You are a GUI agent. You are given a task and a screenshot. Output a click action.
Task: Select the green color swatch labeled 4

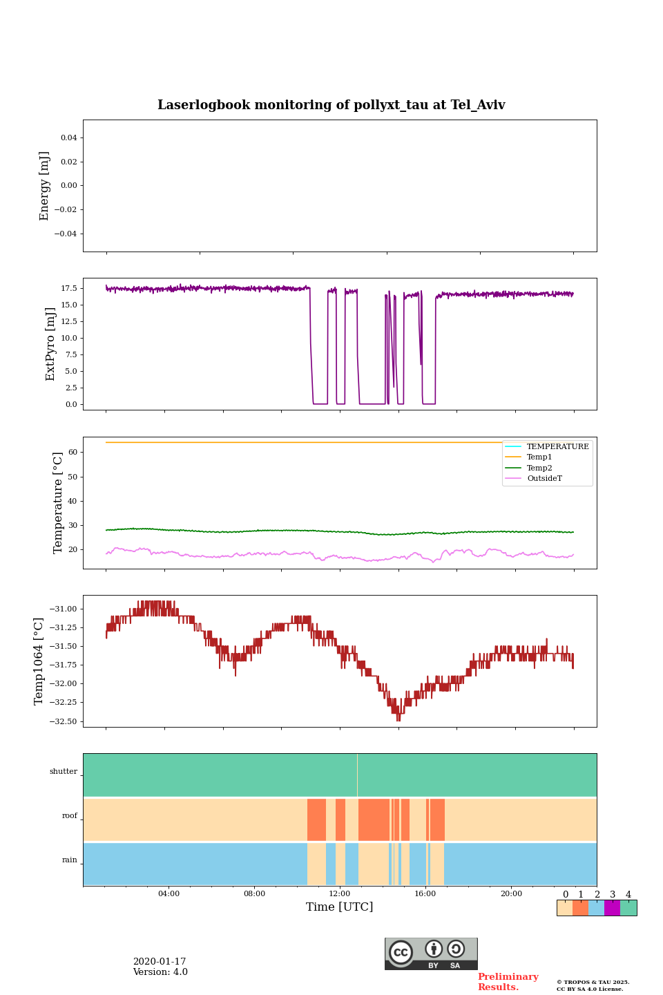pos(628,908)
